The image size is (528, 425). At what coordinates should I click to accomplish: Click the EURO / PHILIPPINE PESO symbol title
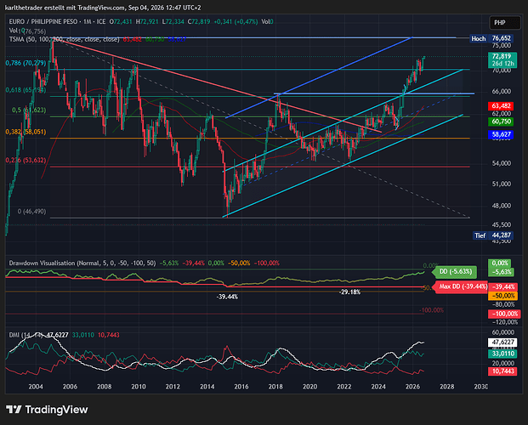click(43, 21)
